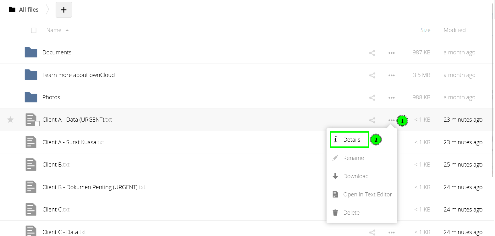Select Rename in the file actions menu
Screen dimensions: 495x236
tap(353, 158)
